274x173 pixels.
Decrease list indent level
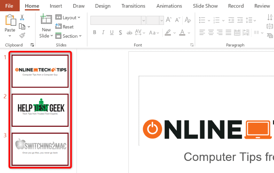[x=231, y=20]
